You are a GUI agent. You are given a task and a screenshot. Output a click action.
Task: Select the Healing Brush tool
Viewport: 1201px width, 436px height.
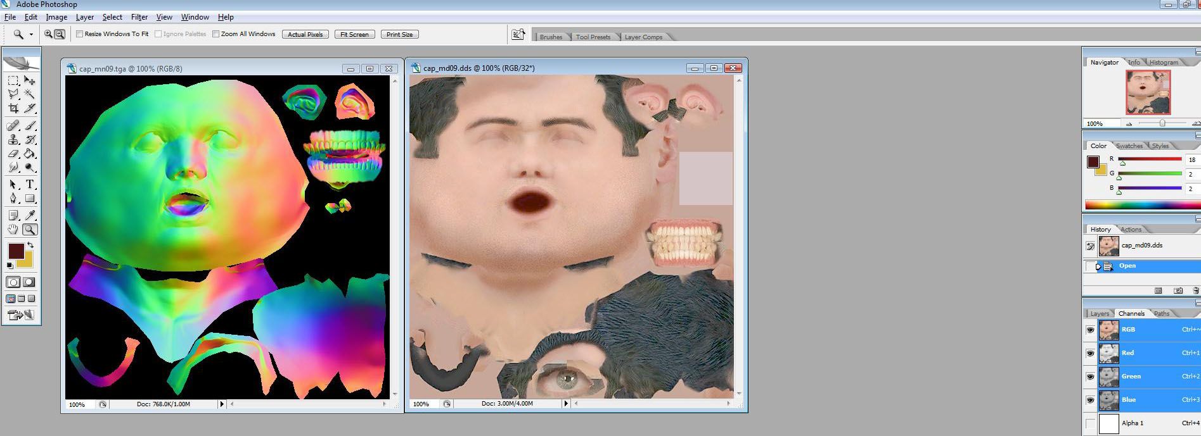(13, 125)
